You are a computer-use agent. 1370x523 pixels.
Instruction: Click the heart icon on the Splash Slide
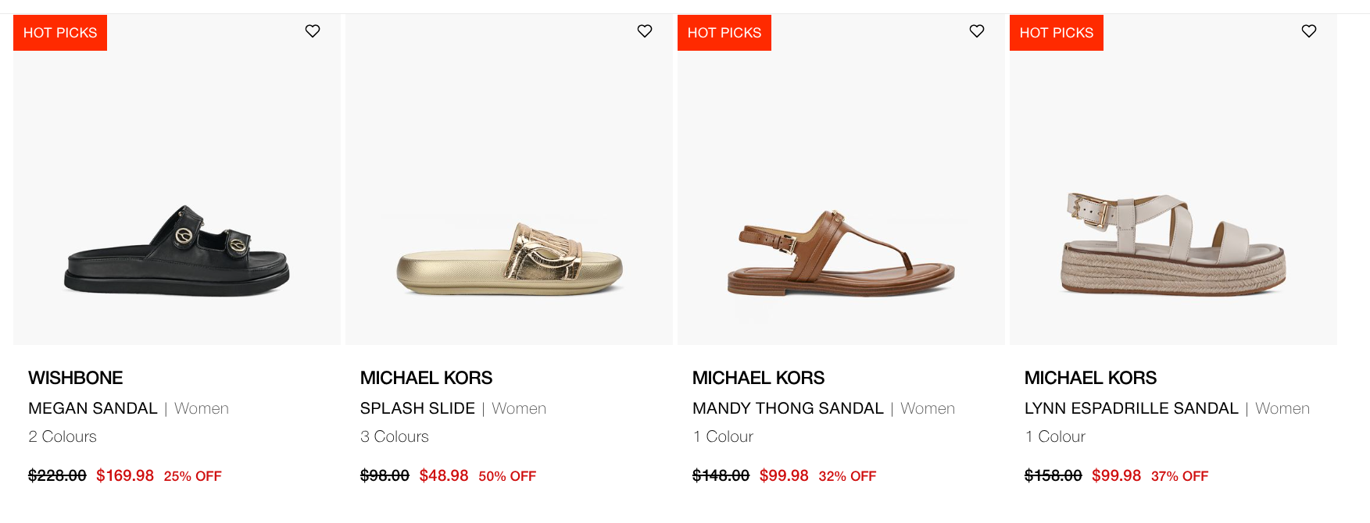point(645,31)
